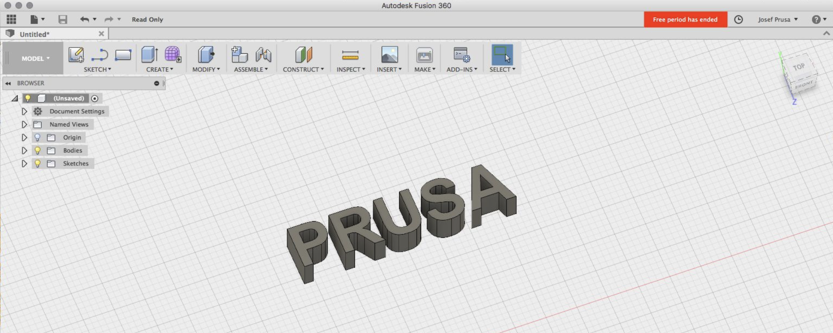Expand the Sketches folder arrow

click(24, 163)
